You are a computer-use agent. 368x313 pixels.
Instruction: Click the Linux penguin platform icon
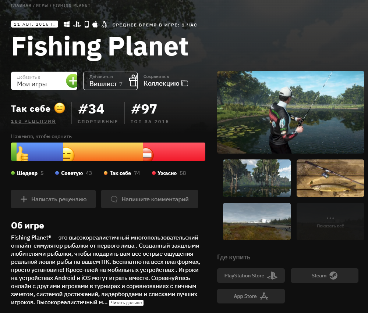click(105, 24)
